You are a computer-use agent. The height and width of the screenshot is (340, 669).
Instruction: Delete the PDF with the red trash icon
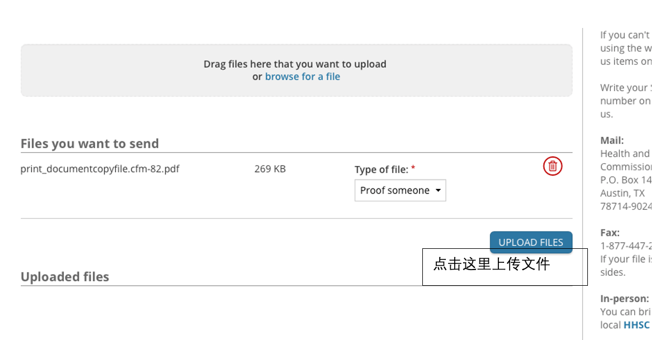click(553, 166)
